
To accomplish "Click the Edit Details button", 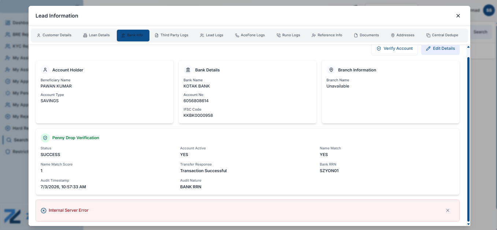I will [440, 49].
